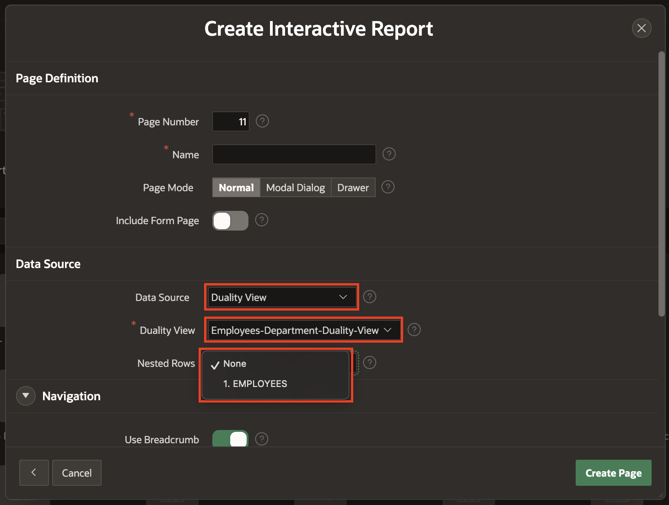
Task: Click help icon beside Name field
Action: [x=389, y=154]
